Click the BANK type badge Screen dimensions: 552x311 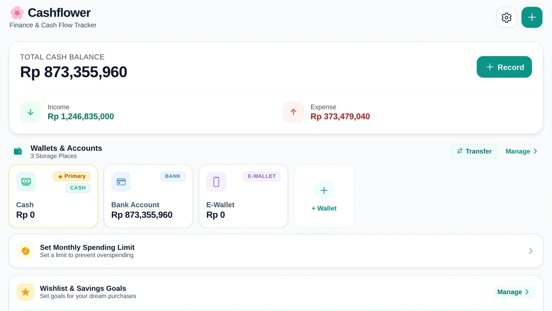point(173,176)
